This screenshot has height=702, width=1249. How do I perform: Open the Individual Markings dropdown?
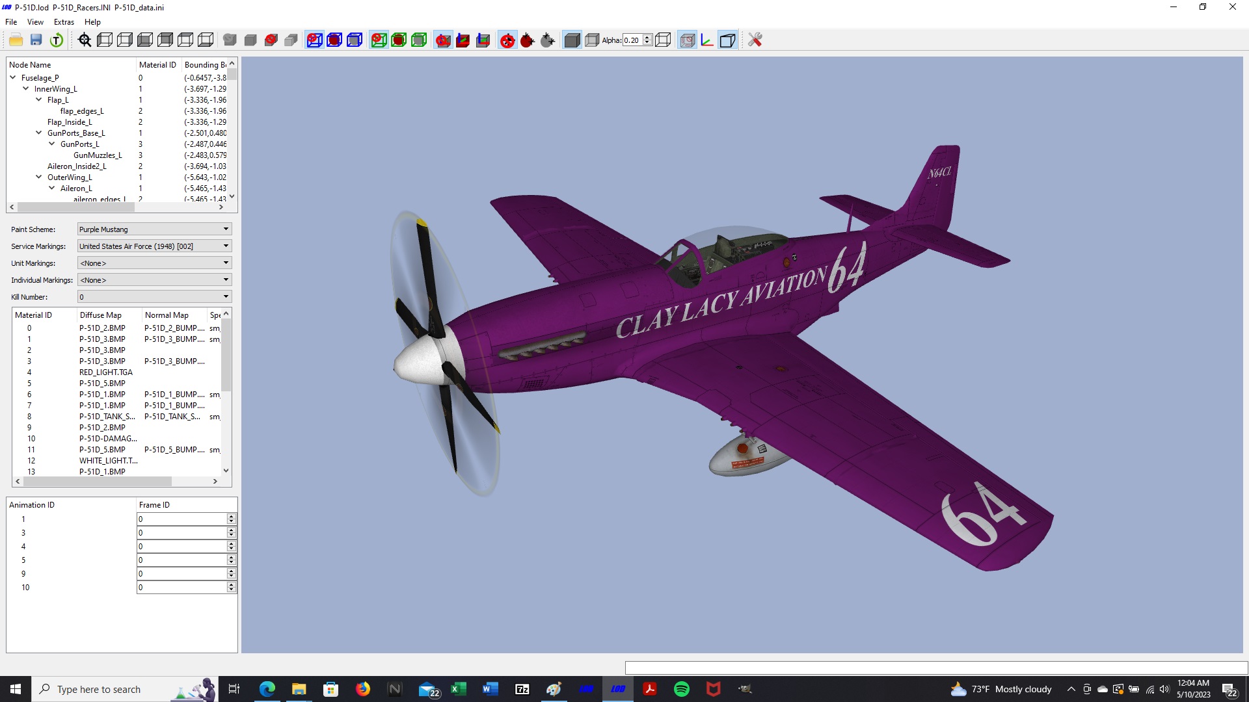(x=155, y=280)
